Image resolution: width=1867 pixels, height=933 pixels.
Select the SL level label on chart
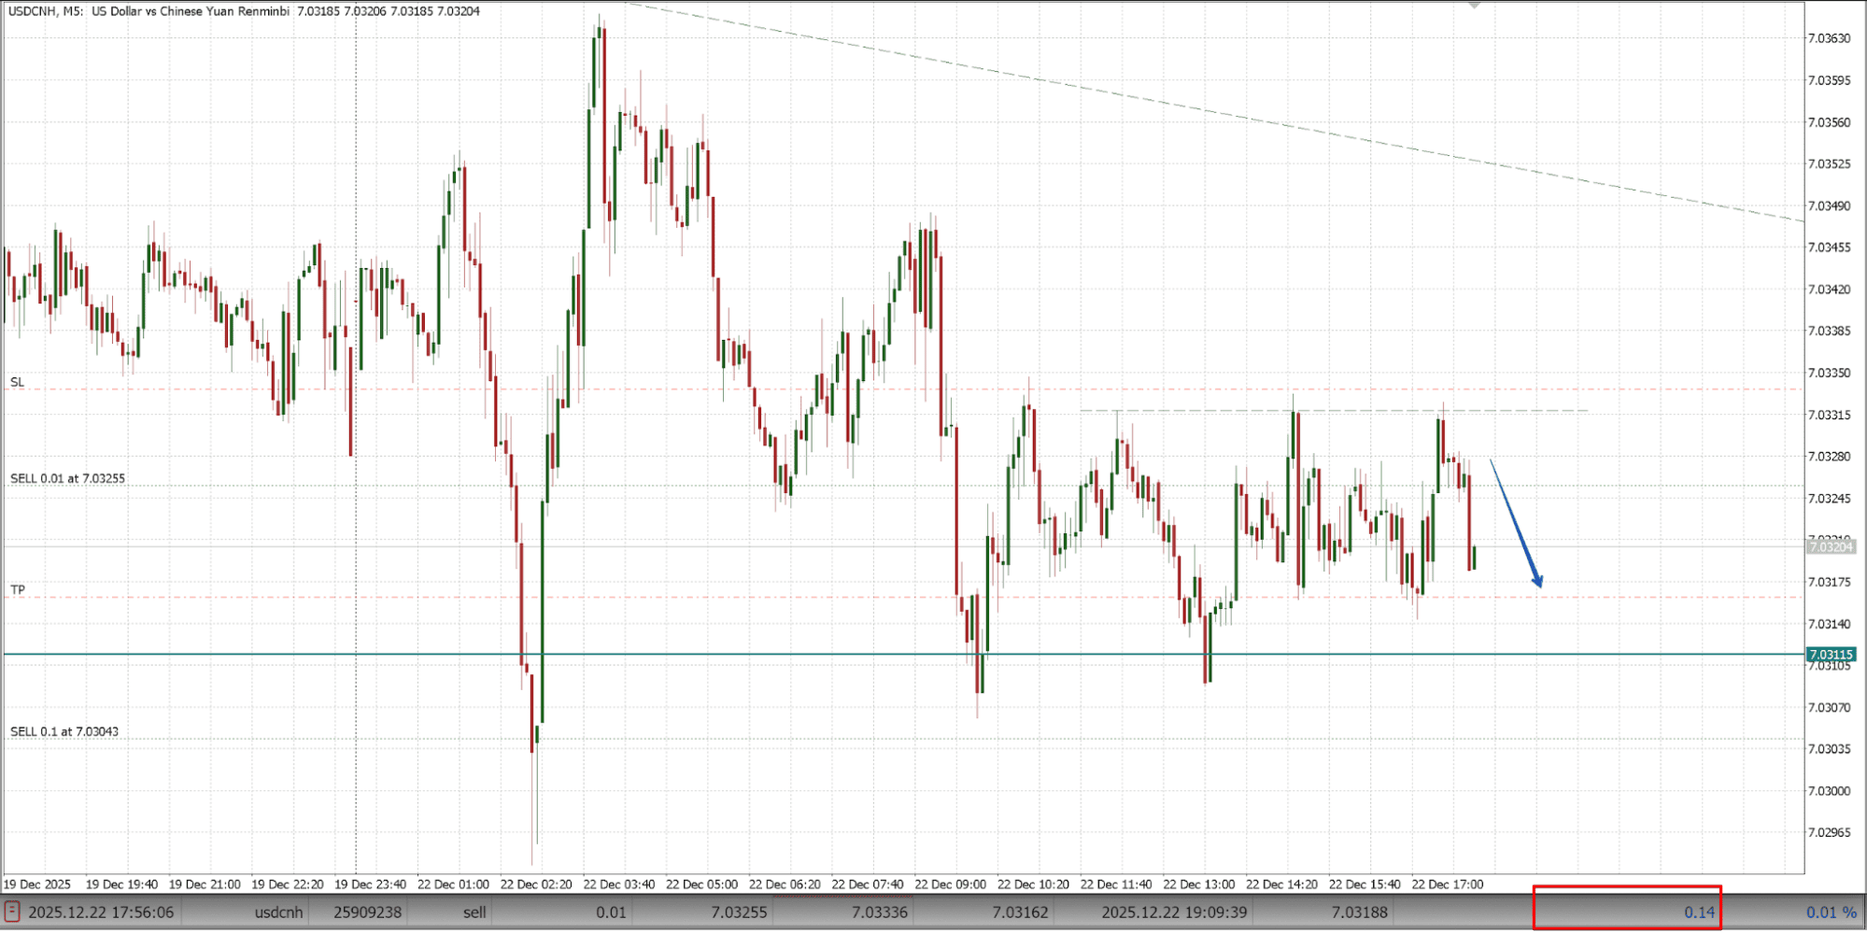click(x=17, y=382)
